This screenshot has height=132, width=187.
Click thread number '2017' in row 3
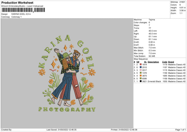(144, 70)
